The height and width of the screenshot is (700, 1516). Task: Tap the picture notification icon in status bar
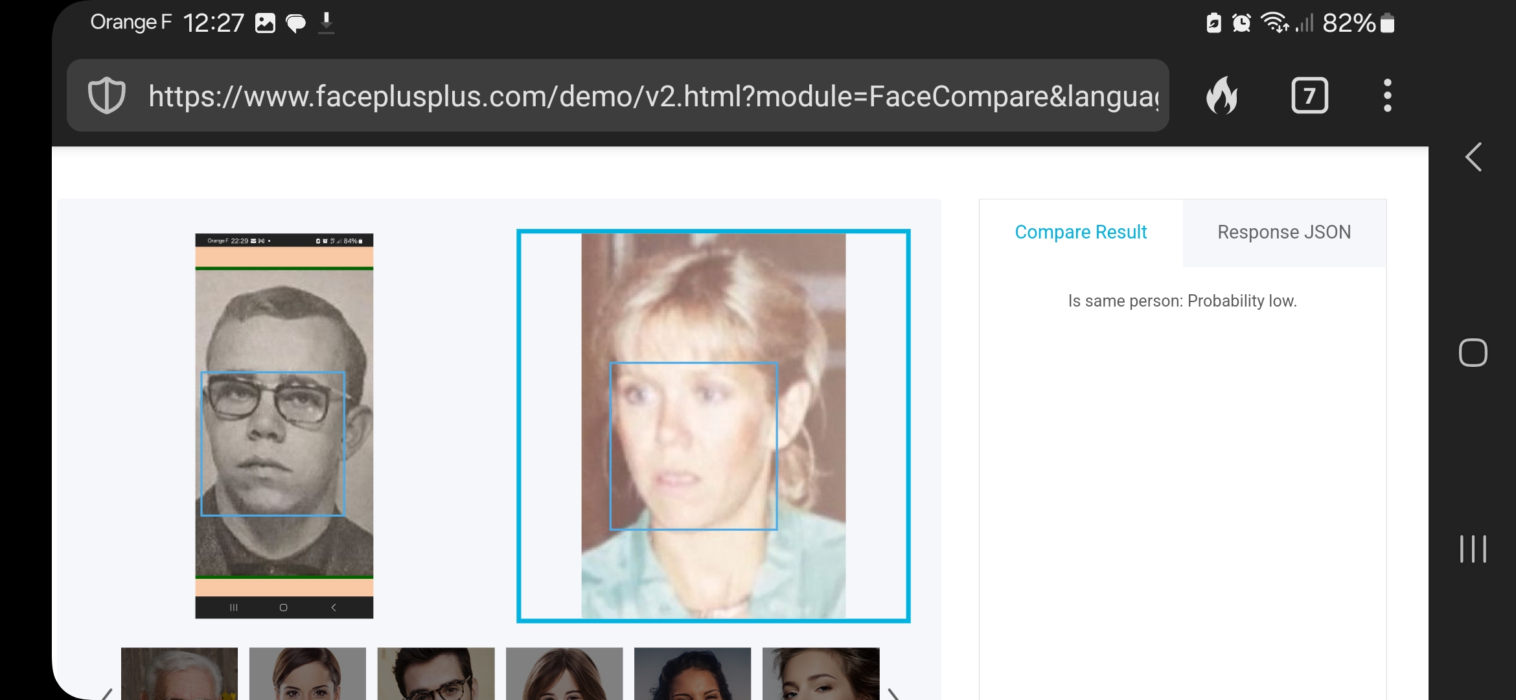click(x=265, y=23)
